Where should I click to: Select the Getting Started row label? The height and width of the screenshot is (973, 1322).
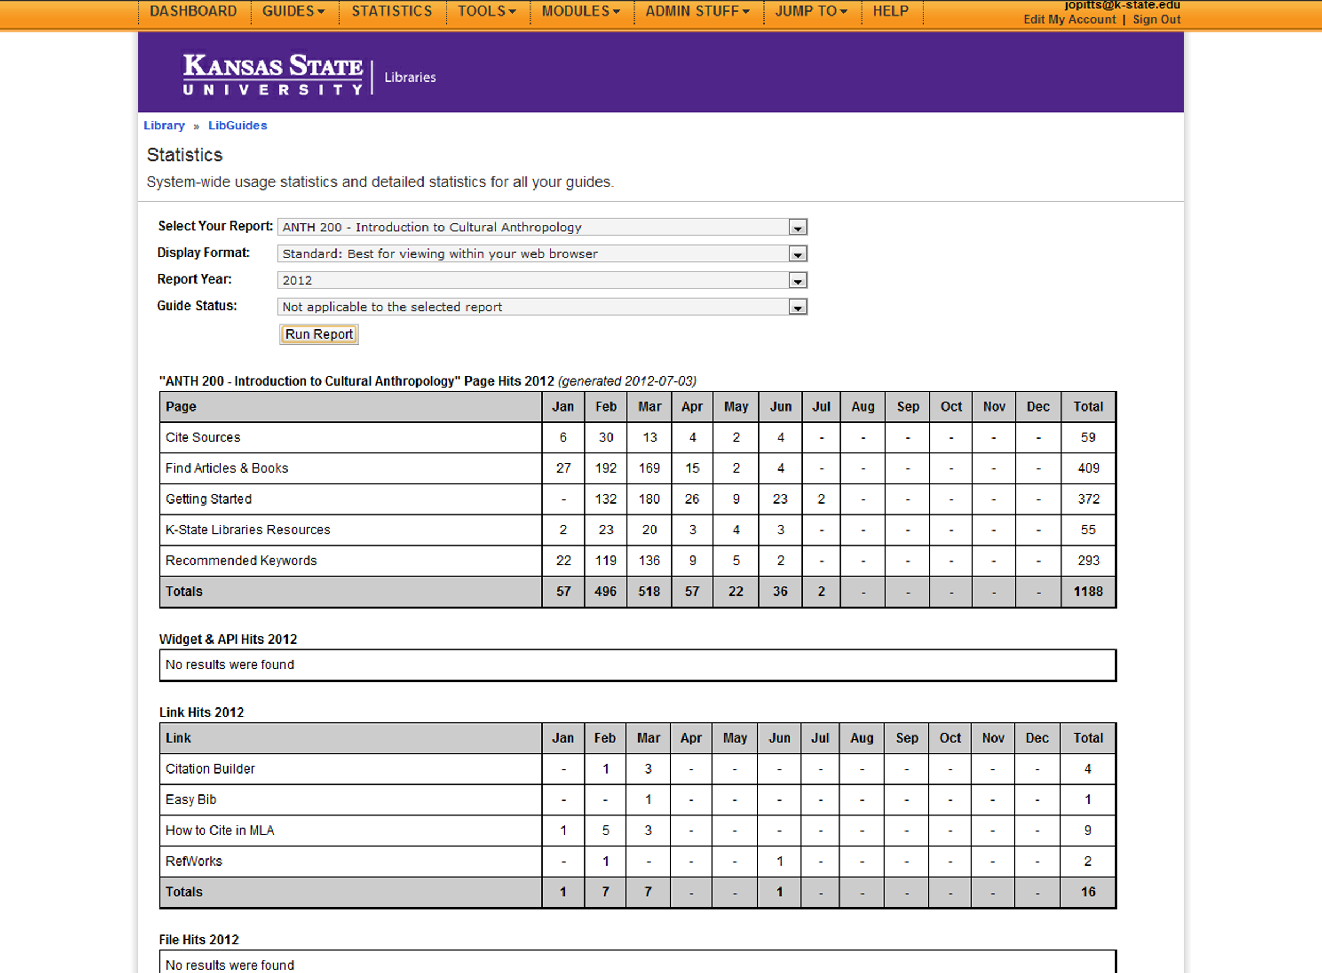click(x=208, y=499)
